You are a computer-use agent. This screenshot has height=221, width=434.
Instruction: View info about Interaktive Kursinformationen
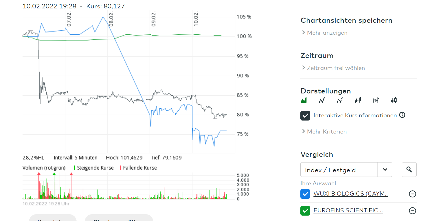pyautogui.click(x=402, y=115)
